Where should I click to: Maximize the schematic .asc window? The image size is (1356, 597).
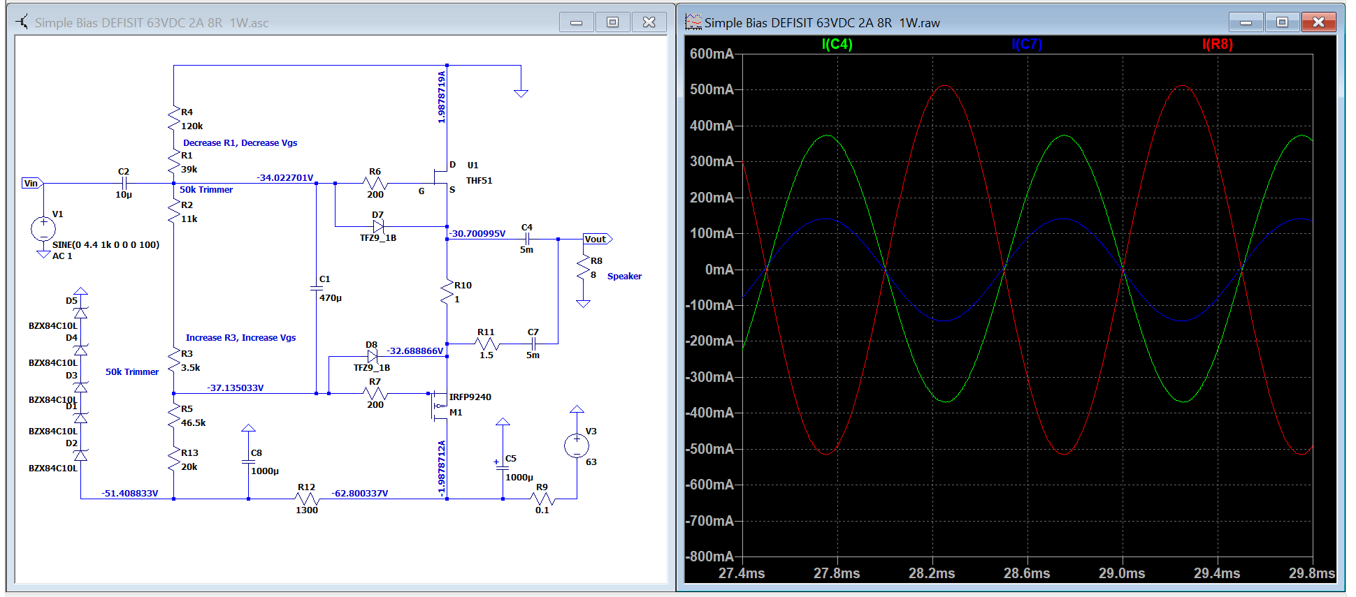point(613,22)
